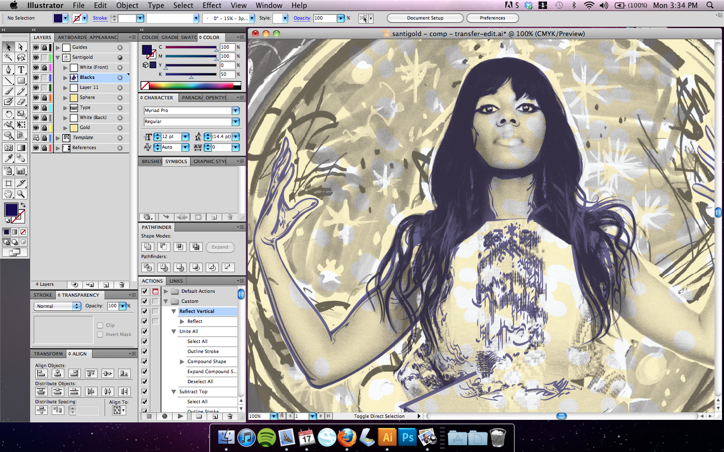Select the Rectangle tool

tap(21, 80)
